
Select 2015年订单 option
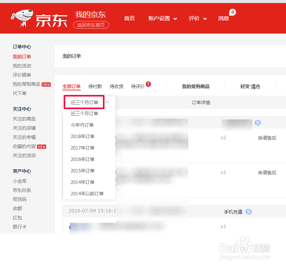pos(83,170)
